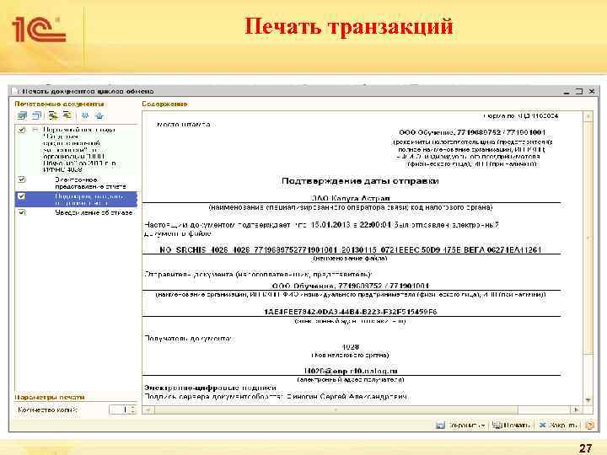Minimize the print documents window
607x455 pixels.
(567, 92)
